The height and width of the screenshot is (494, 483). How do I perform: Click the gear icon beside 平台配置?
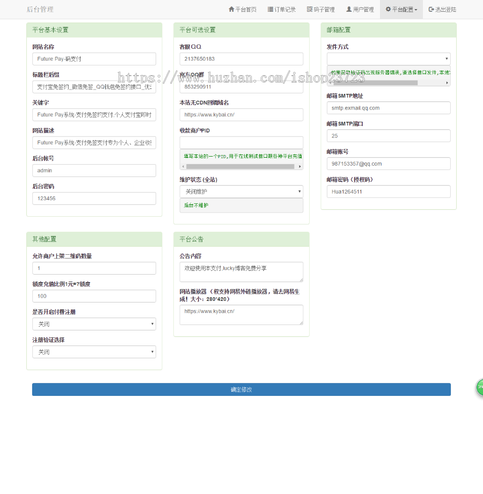[388, 10]
